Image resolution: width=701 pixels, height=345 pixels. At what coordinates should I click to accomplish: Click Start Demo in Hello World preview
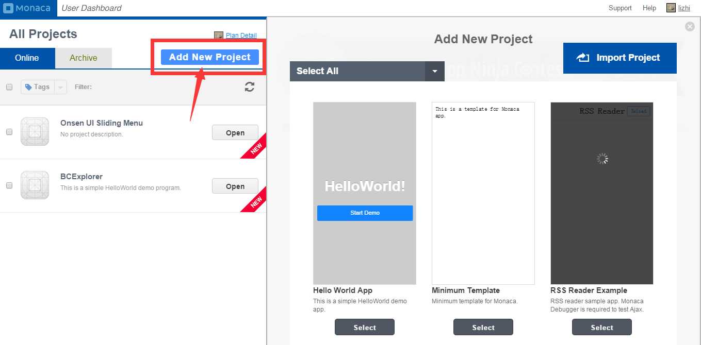tap(365, 213)
